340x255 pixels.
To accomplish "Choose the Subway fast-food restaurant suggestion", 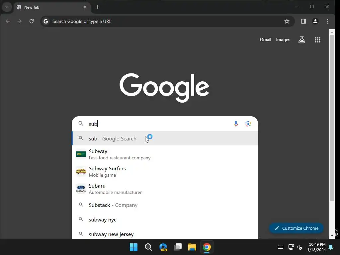I will [165, 154].
